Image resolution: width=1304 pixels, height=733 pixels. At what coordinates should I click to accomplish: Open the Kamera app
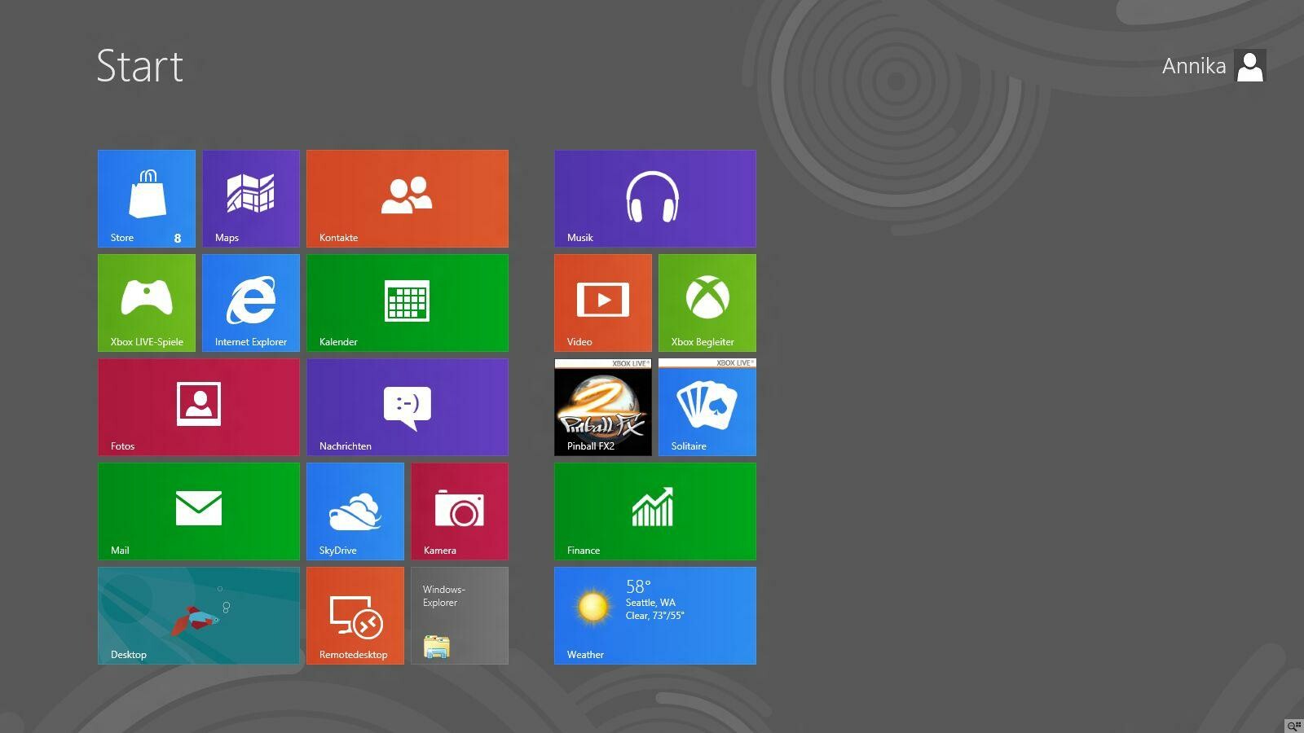click(x=460, y=511)
